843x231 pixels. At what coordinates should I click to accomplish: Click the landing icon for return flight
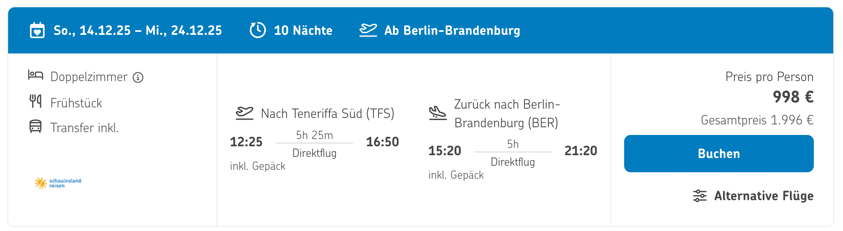click(x=438, y=113)
